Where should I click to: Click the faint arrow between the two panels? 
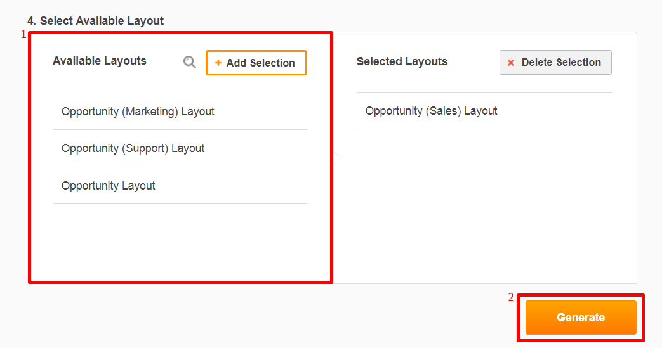click(x=338, y=157)
